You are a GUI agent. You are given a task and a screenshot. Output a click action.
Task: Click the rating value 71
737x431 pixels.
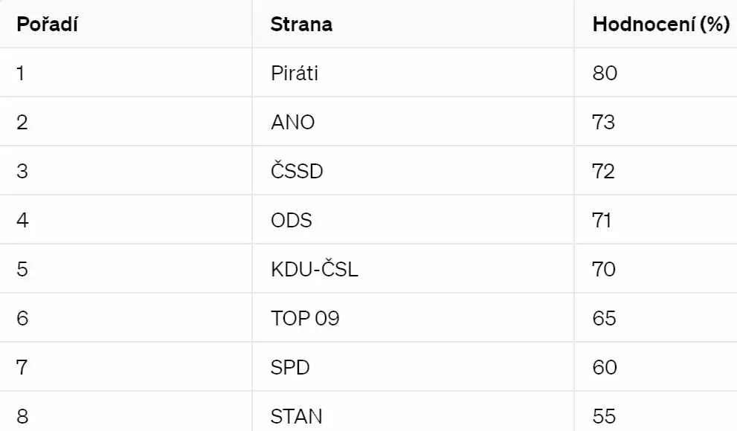(x=602, y=220)
